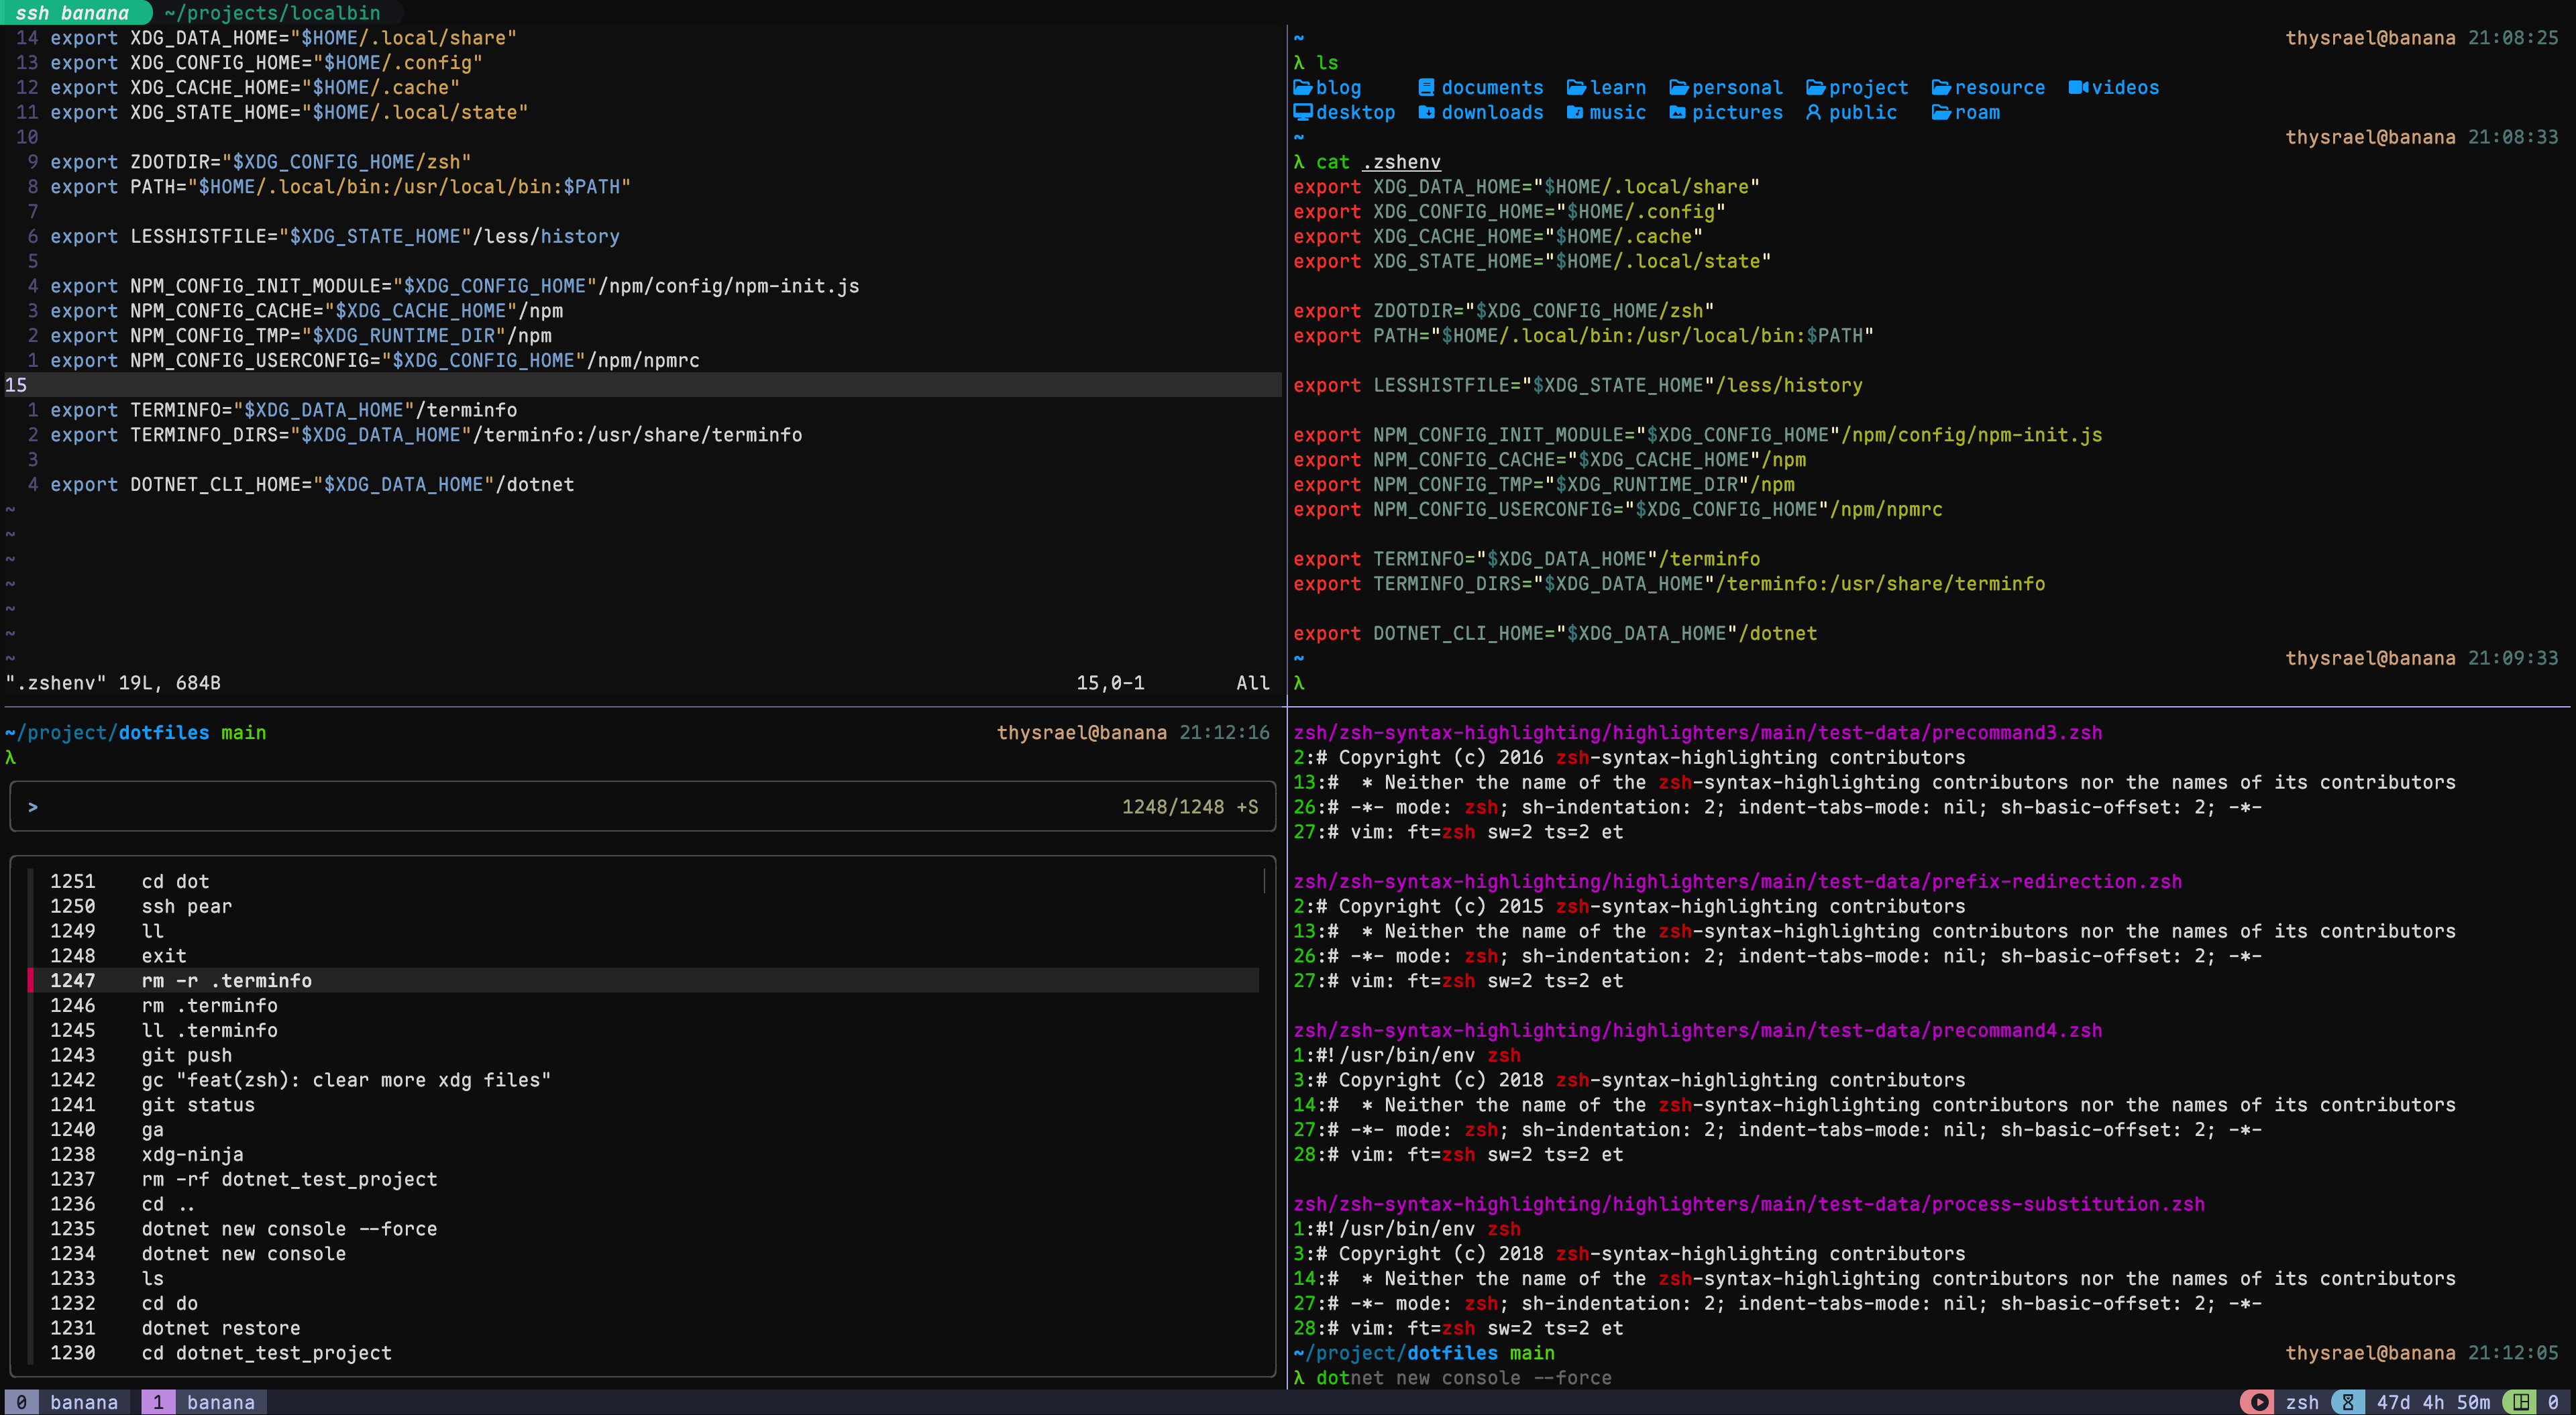Select history entry 'rm -r .terminfo'
The image size is (2576, 1415).
click(x=226, y=980)
